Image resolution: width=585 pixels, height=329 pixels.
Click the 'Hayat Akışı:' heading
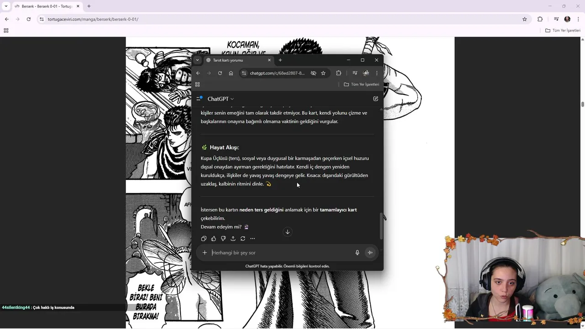point(224,148)
